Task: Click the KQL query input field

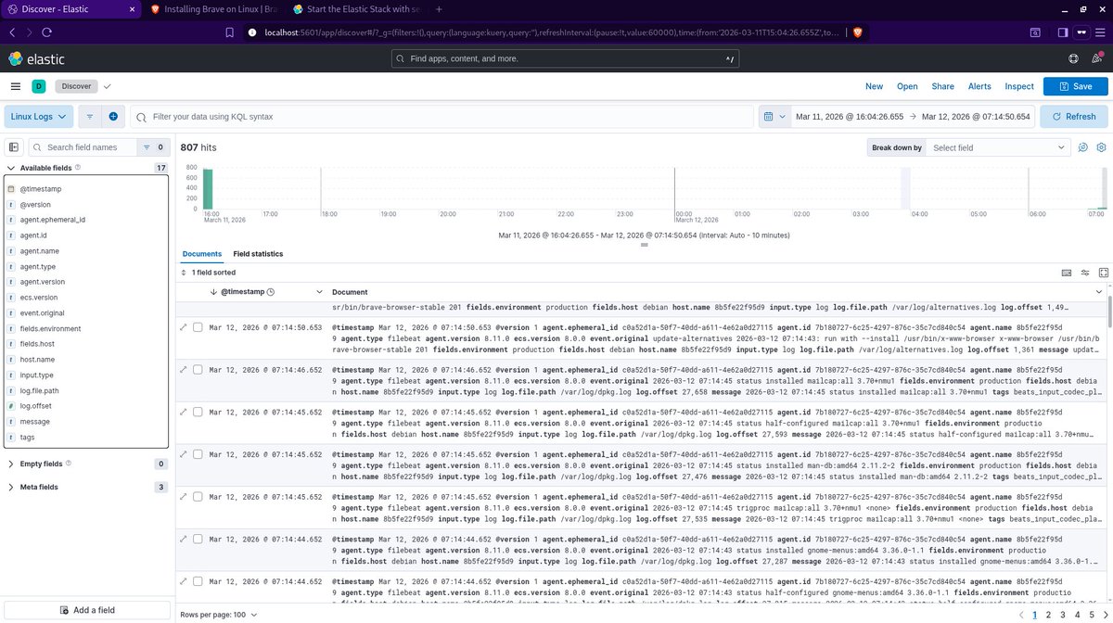Action: 441,117
